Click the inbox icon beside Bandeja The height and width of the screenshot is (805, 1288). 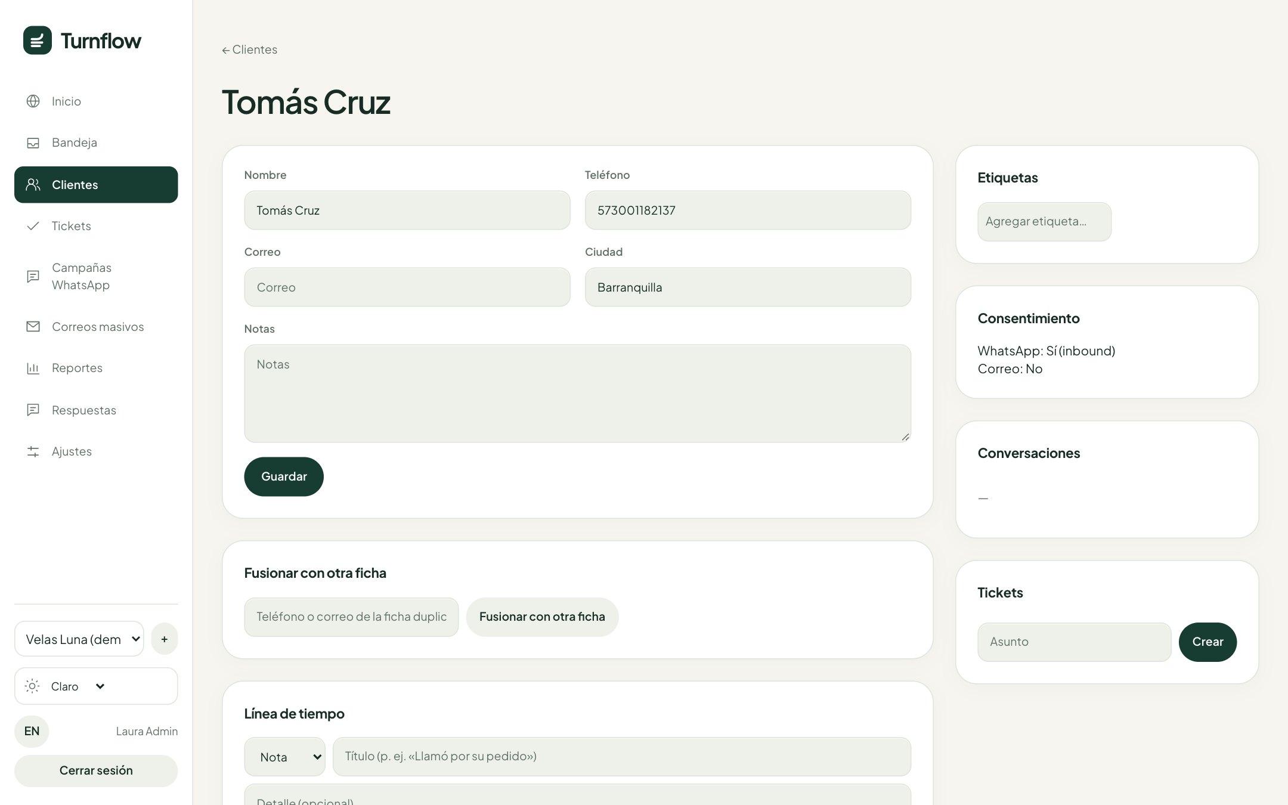coord(33,143)
